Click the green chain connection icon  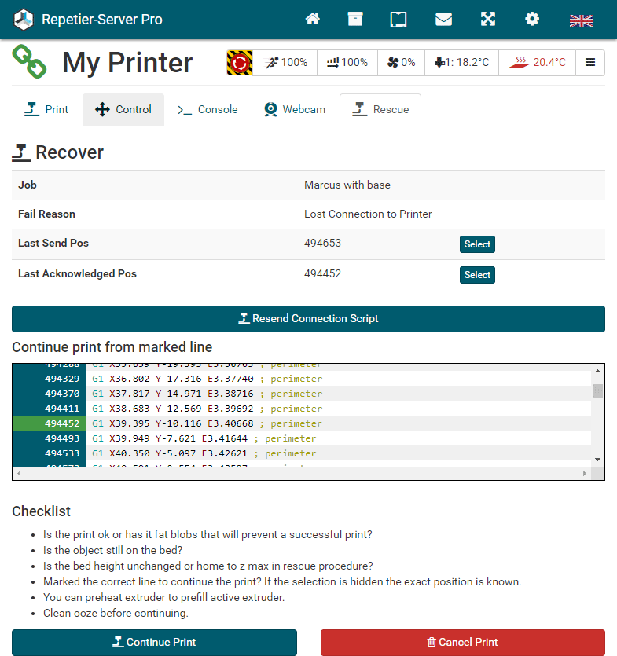click(x=30, y=62)
